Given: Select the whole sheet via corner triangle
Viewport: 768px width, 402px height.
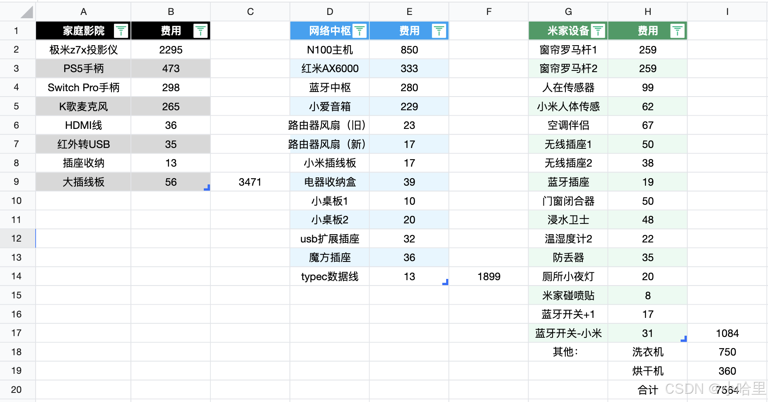Looking at the screenshot, I should tap(27, 12).
